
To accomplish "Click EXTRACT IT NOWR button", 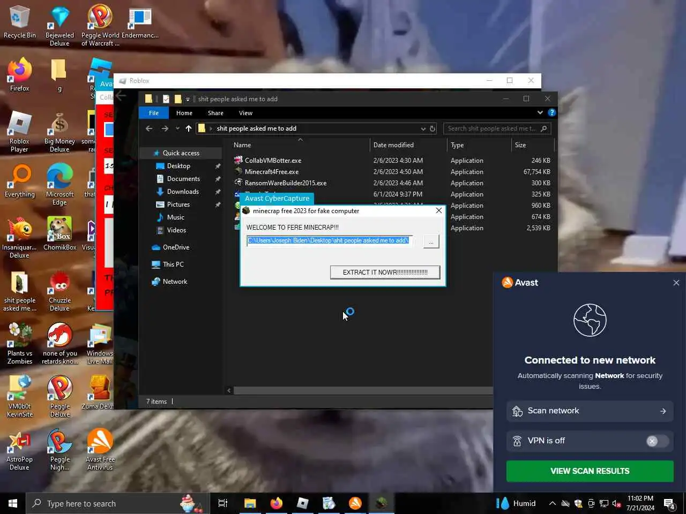I will click(x=385, y=272).
